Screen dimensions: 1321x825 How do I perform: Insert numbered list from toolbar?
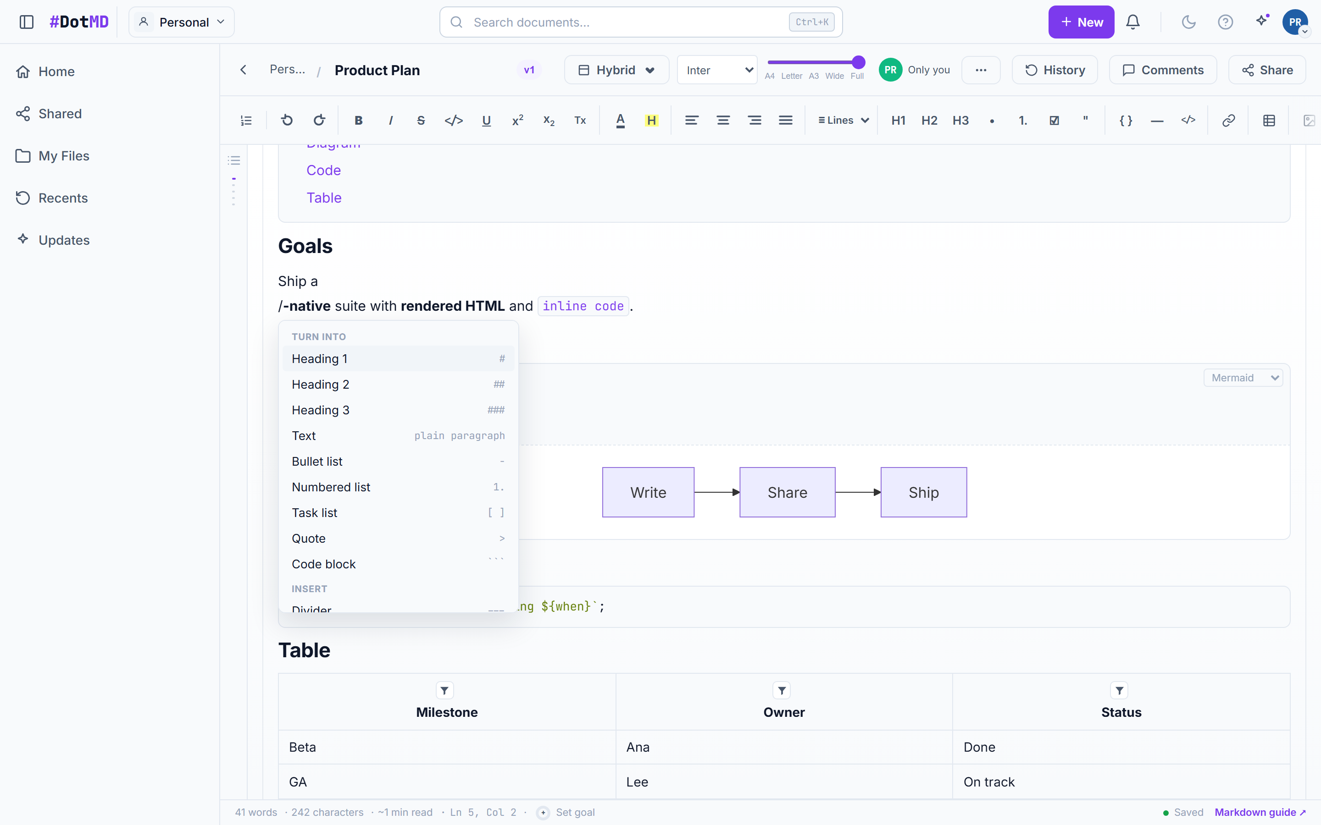point(1023,120)
